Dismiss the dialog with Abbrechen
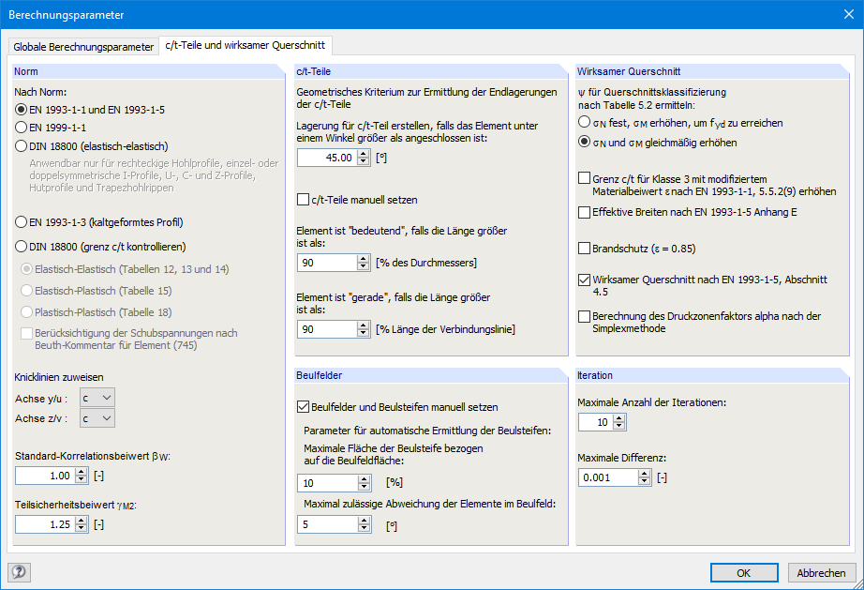This screenshot has width=864, height=590. tap(821, 572)
